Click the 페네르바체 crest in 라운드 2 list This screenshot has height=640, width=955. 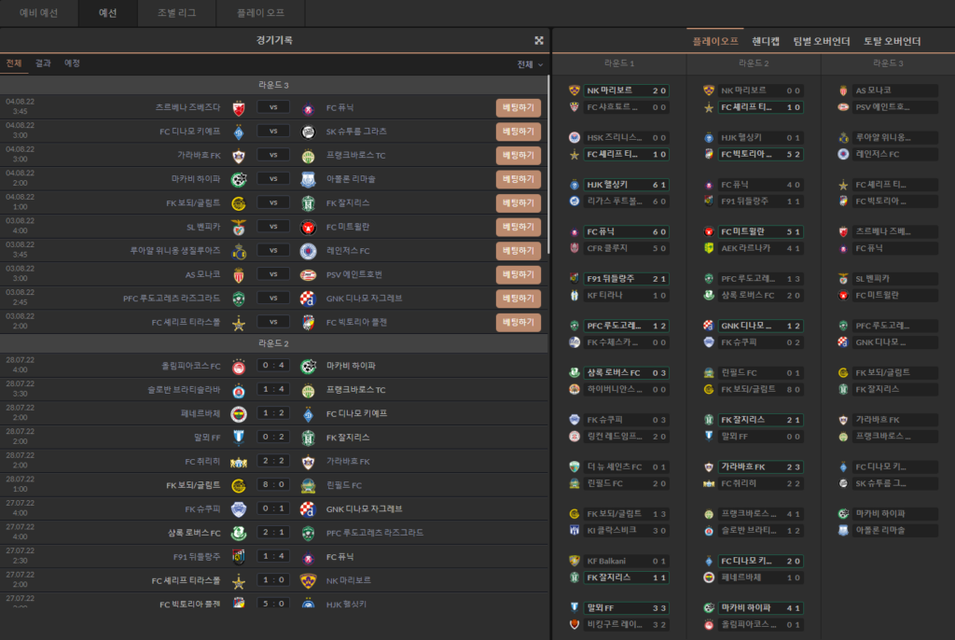tap(239, 413)
